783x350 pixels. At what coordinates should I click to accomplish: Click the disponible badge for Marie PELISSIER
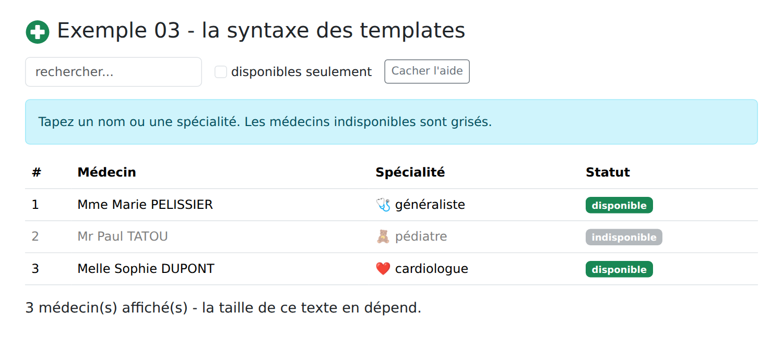click(619, 205)
